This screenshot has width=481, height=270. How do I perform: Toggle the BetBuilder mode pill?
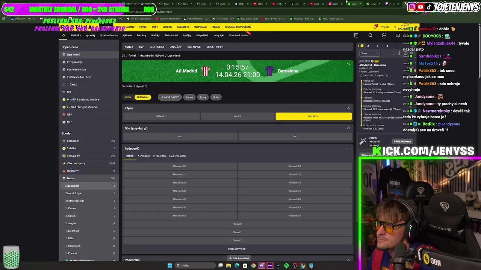(x=143, y=97)
